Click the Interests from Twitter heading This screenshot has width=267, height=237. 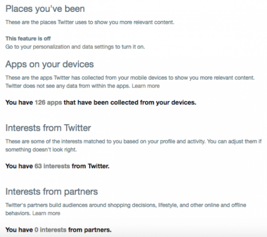48,128
